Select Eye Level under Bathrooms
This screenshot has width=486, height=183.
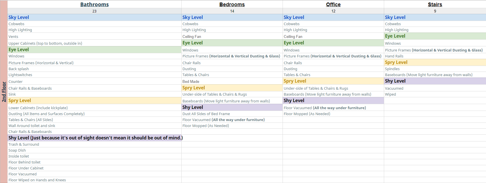coord(94,49)
